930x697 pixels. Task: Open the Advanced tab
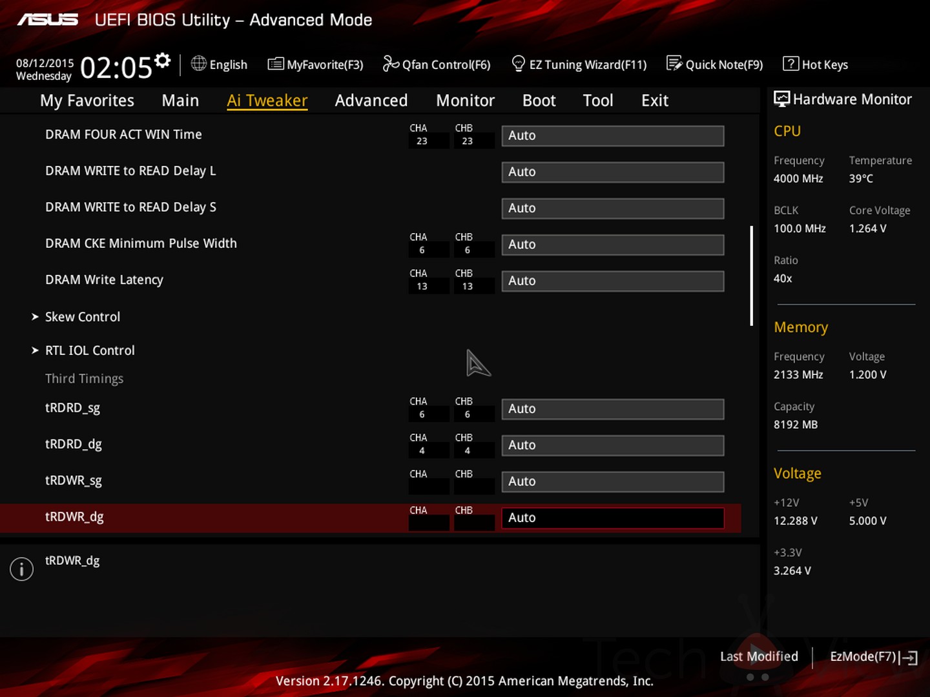371,101
